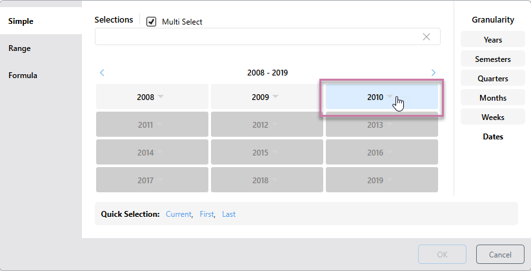The width and height of the screenshot is (531, 271).
Task: Select Dates granularity
Action: (493, 137)
